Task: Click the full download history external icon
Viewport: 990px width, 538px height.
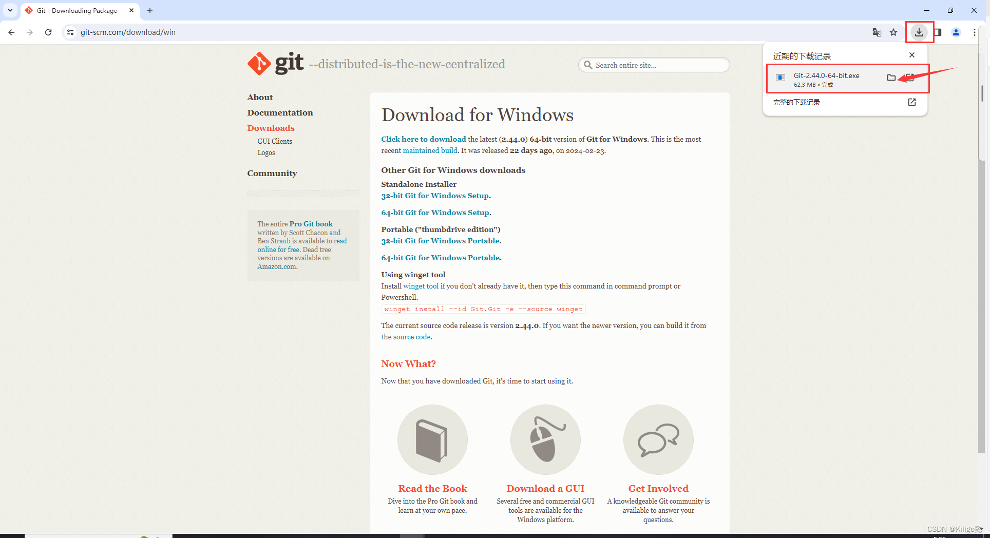Action: [x=912, y=102]
